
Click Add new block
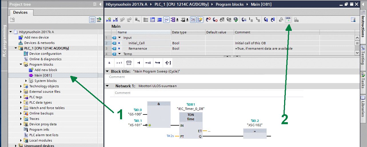46,70
